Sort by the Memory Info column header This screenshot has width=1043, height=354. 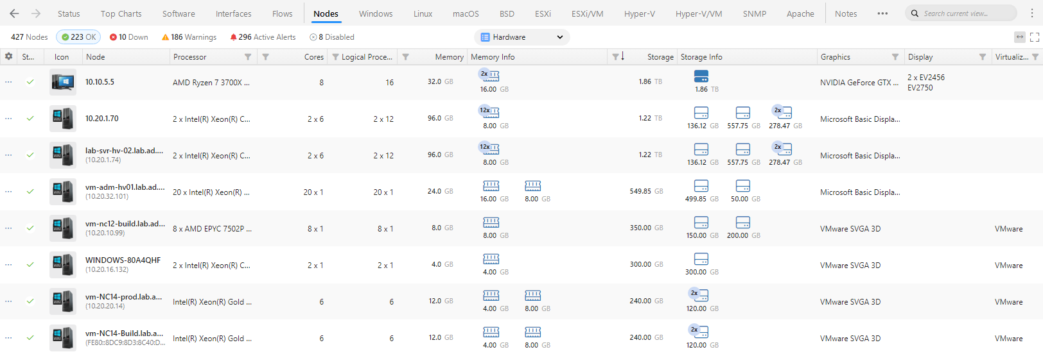point(493,57)
